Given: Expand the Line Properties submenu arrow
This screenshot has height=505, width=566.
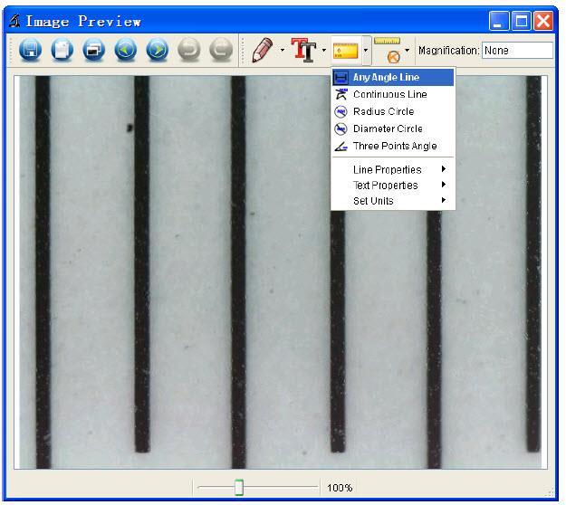Looking at the screenshot, I should point(444,169).
